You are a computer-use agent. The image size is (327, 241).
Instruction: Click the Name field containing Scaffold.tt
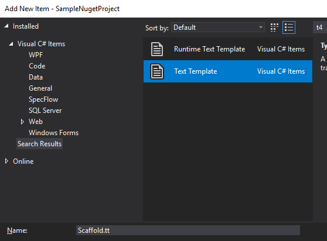tap(188, 230)
